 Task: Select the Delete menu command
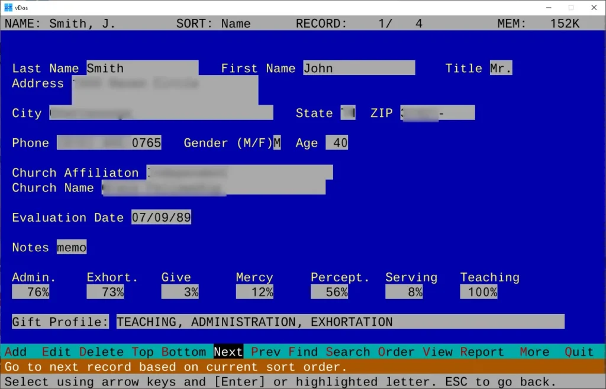[x=102, y=352]
